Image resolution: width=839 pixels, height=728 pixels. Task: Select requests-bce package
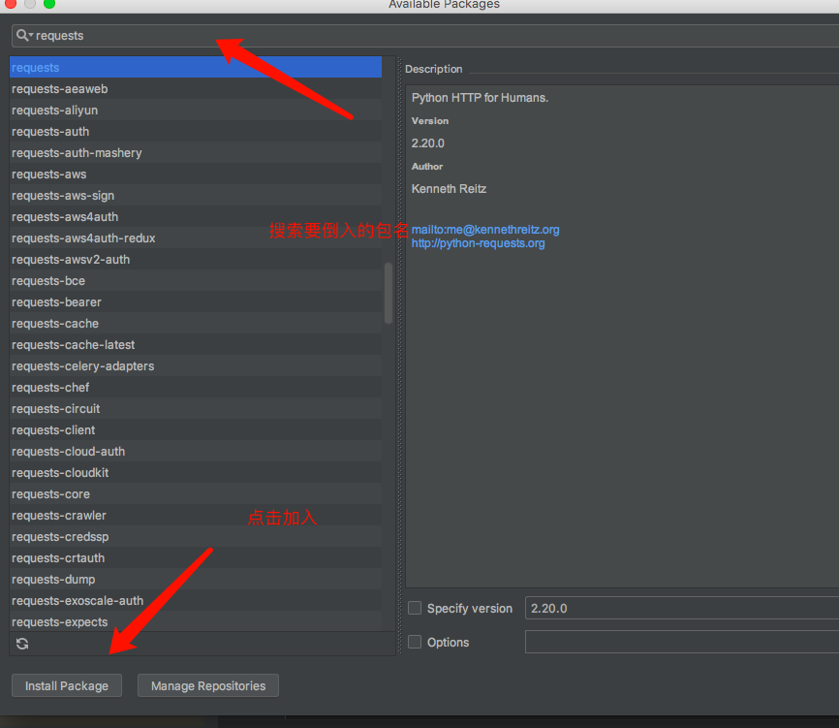click(196, 281)
